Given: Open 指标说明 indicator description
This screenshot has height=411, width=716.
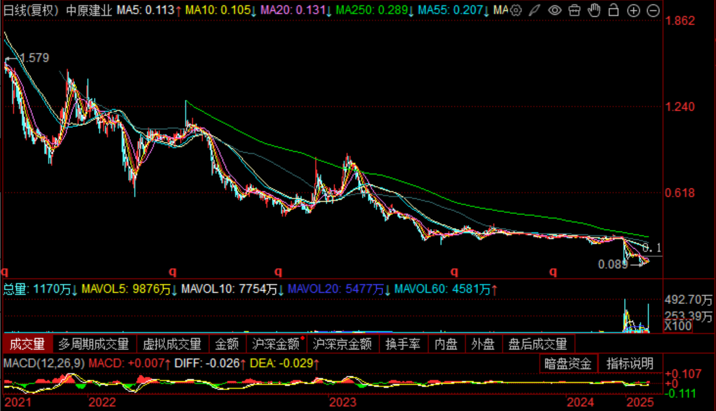Looking at the screenshot, I should (x=629, y=363).
